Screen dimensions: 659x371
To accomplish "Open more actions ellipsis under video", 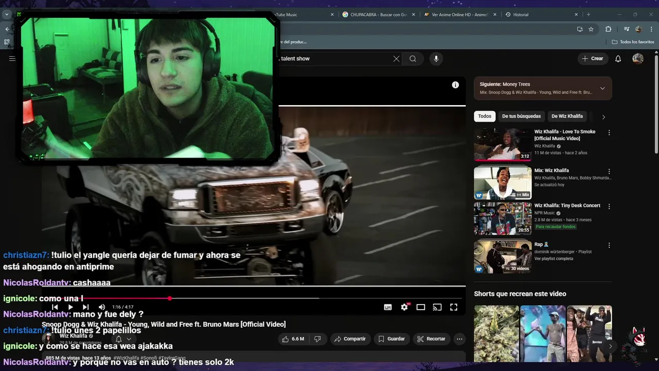I will (459, 339).
